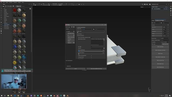Collapse the Common parameters section
Viewport: 172px width, 97px height.
tap(77, 27)
